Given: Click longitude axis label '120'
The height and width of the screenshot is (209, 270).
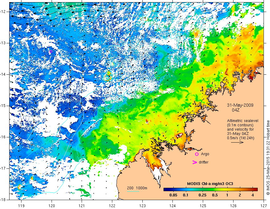Looking at the screenshot, I should [x=52, y=206].
